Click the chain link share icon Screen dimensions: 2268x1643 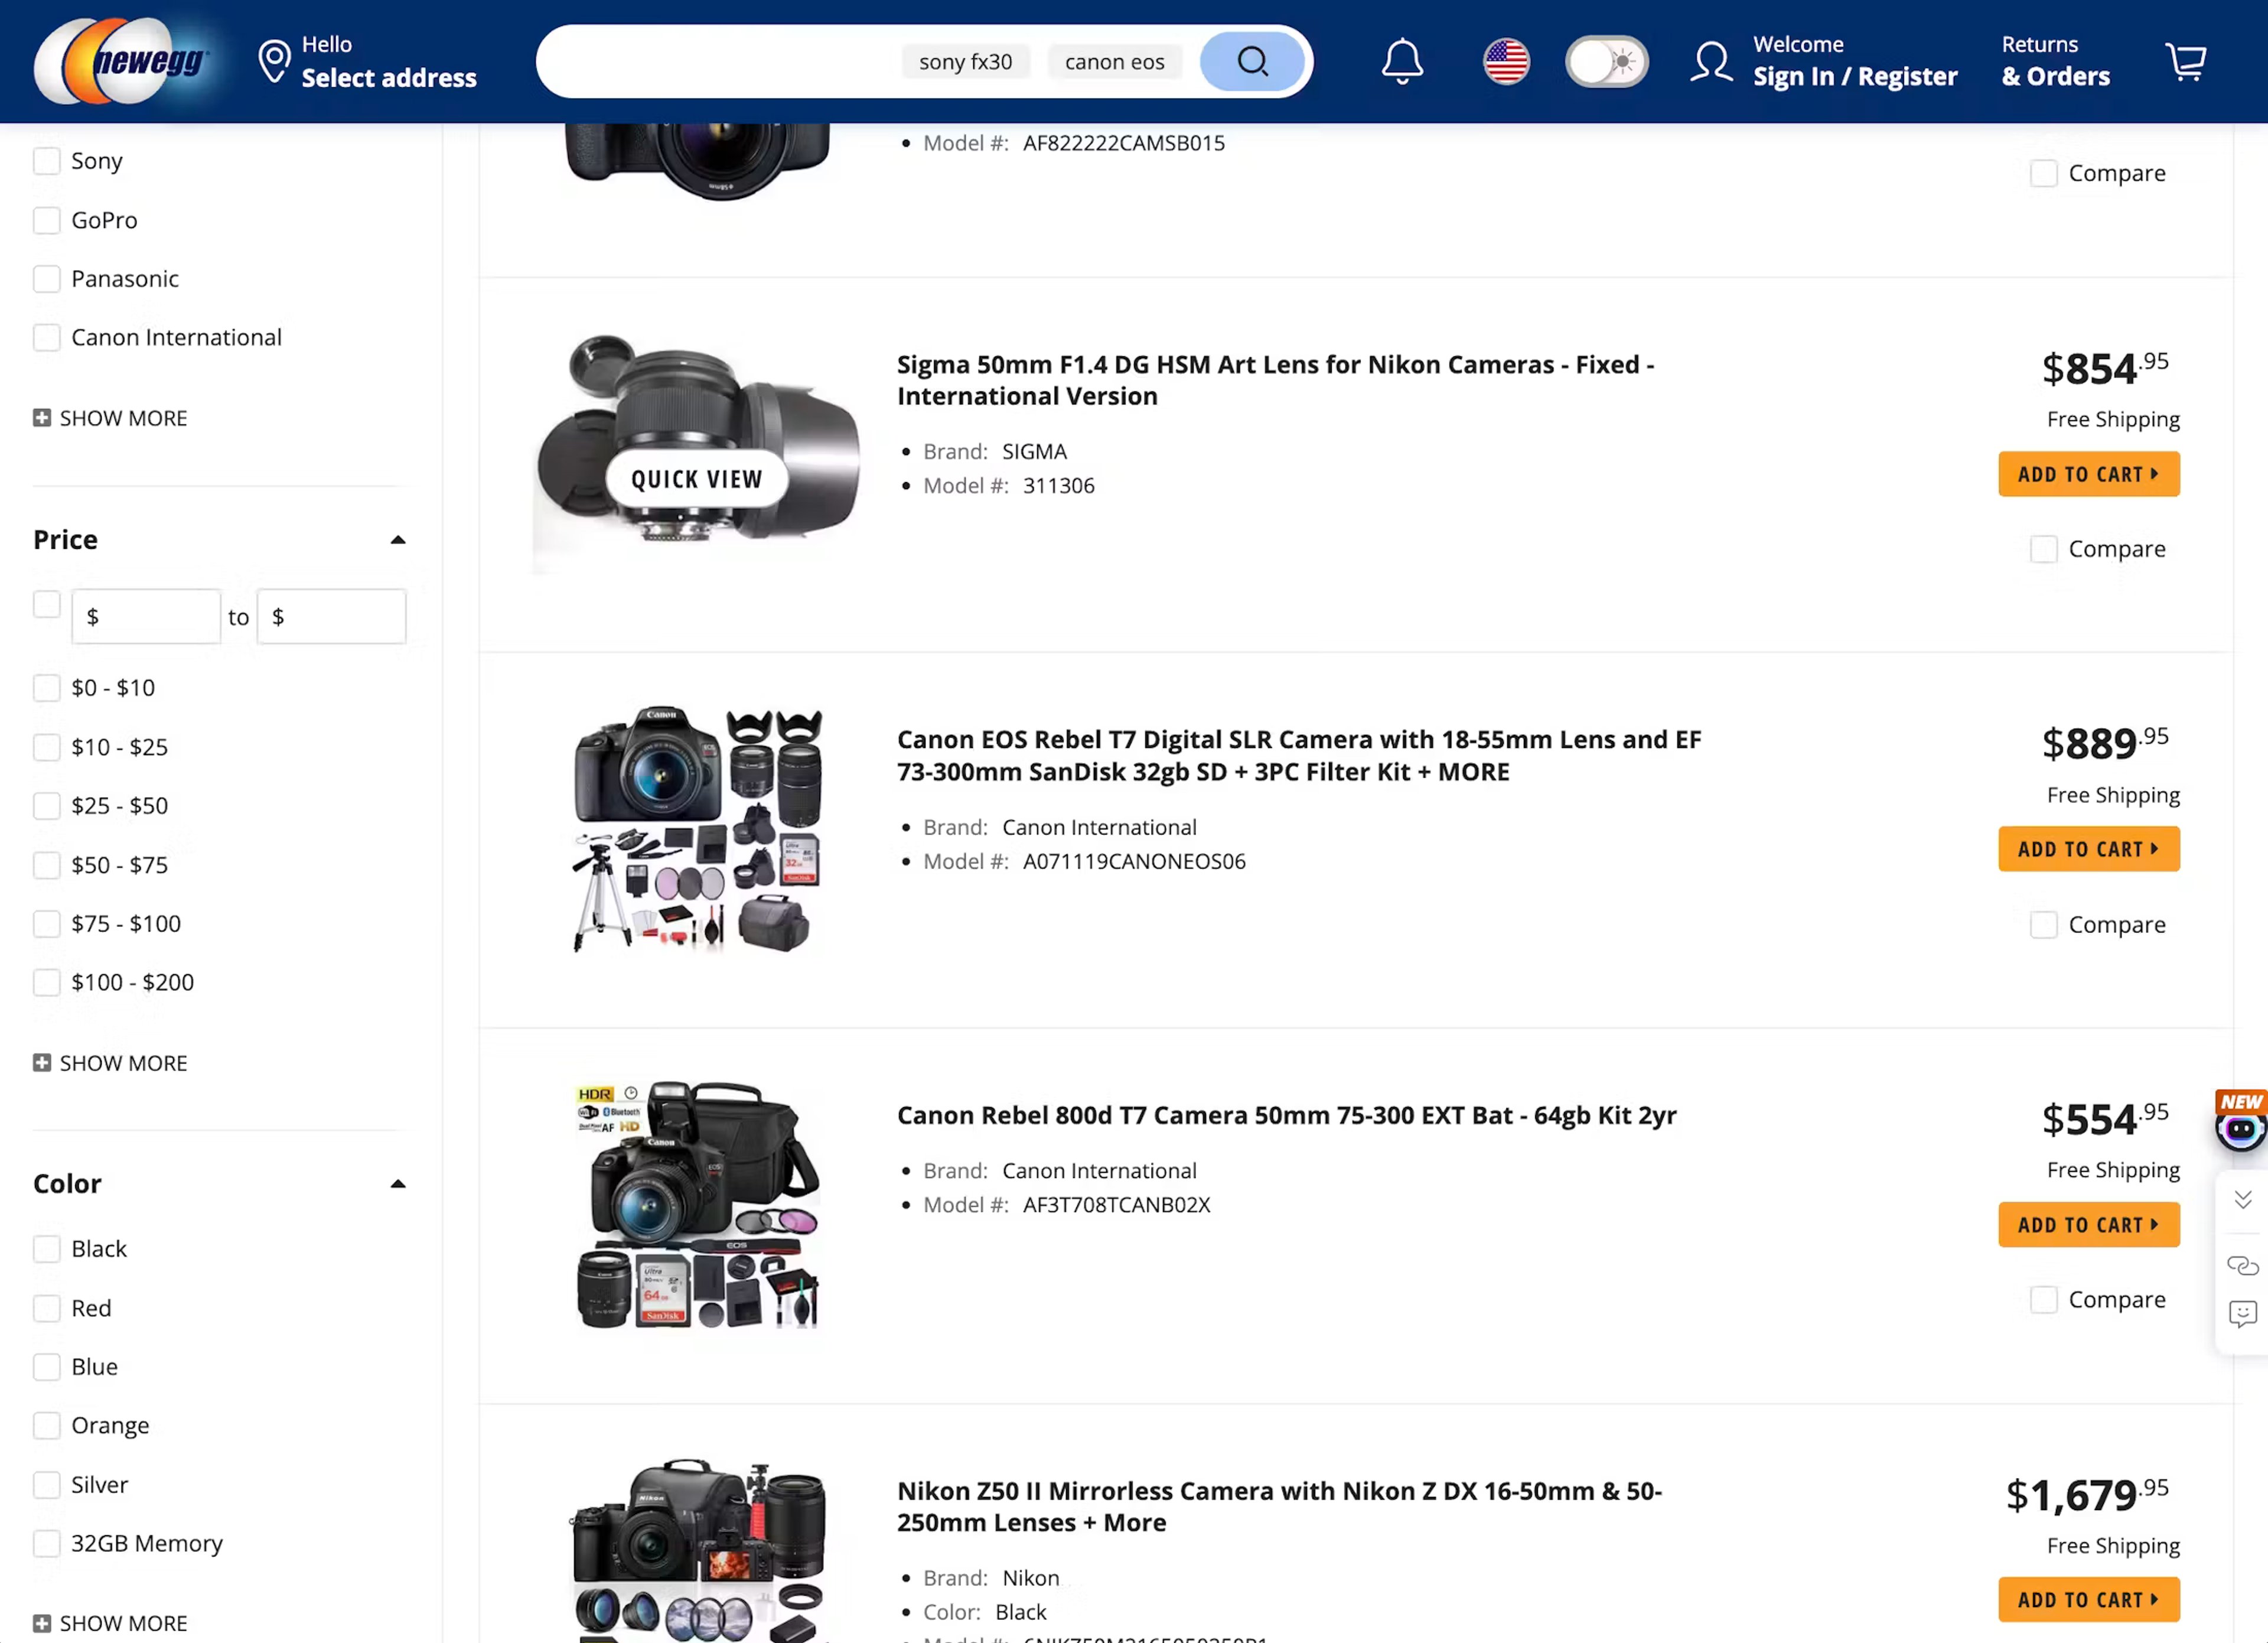2243,1265
